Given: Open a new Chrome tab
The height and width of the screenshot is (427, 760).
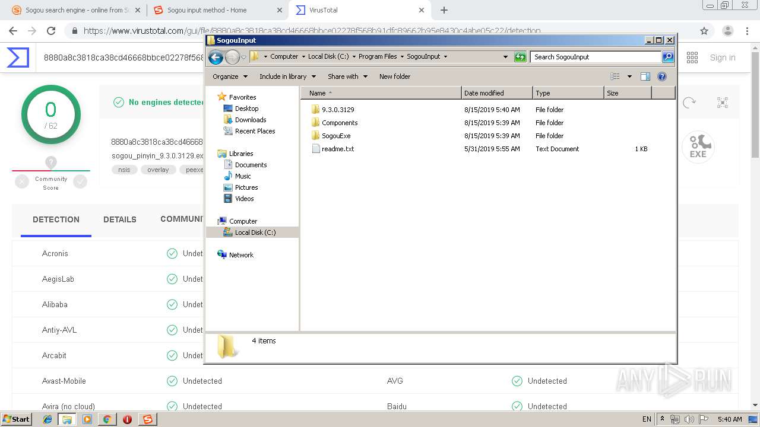Looking at the screenshot, I should pos(444,10).
